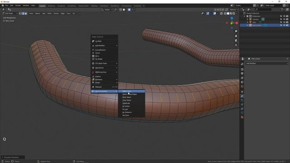Expand the Vert tree item arrow
290x163 pixels.
click(x=247, y=22)
